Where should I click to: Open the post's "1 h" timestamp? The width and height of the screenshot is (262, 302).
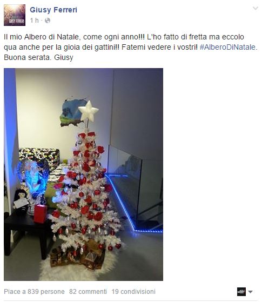(34, 20)
